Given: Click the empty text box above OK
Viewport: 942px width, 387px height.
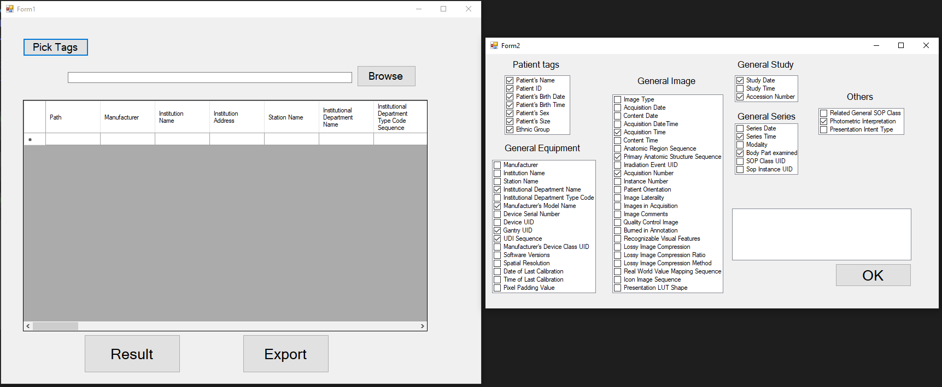Looking at the screenshot, I should point(821,234).
